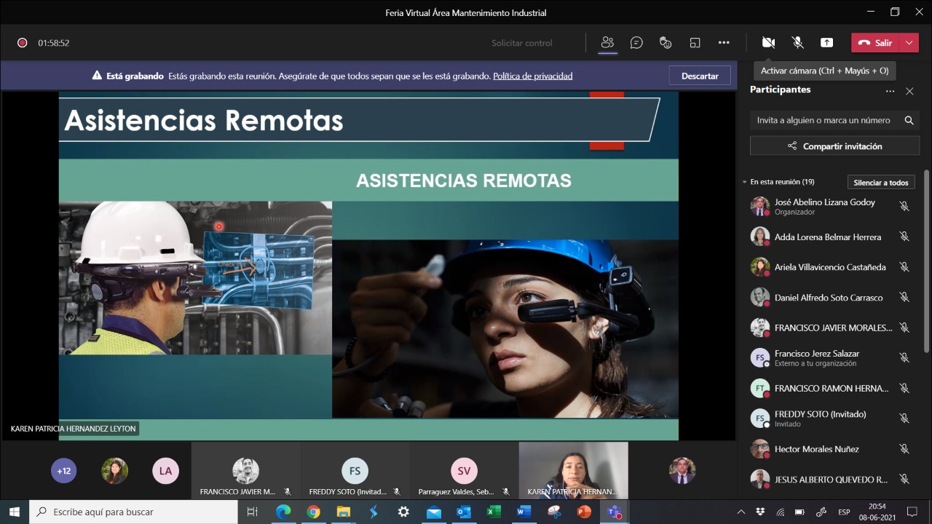Image resolution: width=932 pixels, height=524 pixels.
Task: Focus the invite someone input field
Action: pos(825,120)
